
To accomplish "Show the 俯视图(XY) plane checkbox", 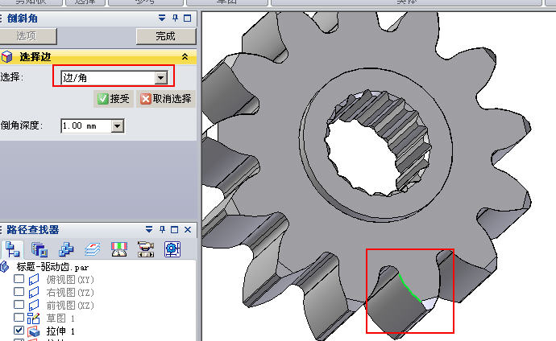I will (x=19, y=279).
